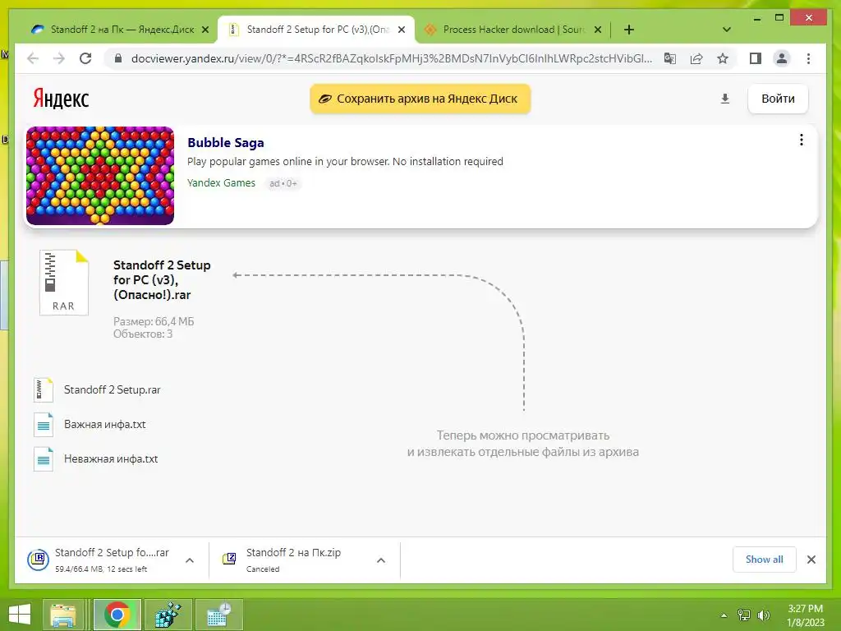This screenshot has width=841, height=631.
Task: Download the archive via download icon
Action: click(724, 99)
